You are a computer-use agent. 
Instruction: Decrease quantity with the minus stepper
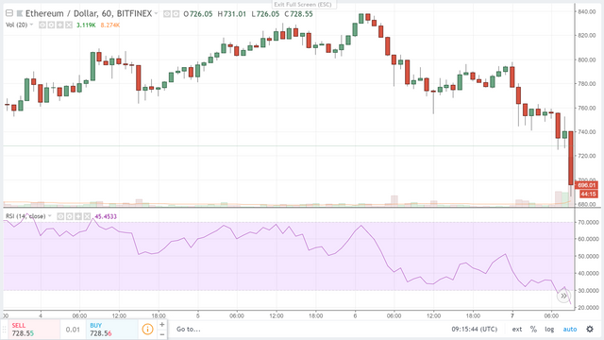point(162,334)
